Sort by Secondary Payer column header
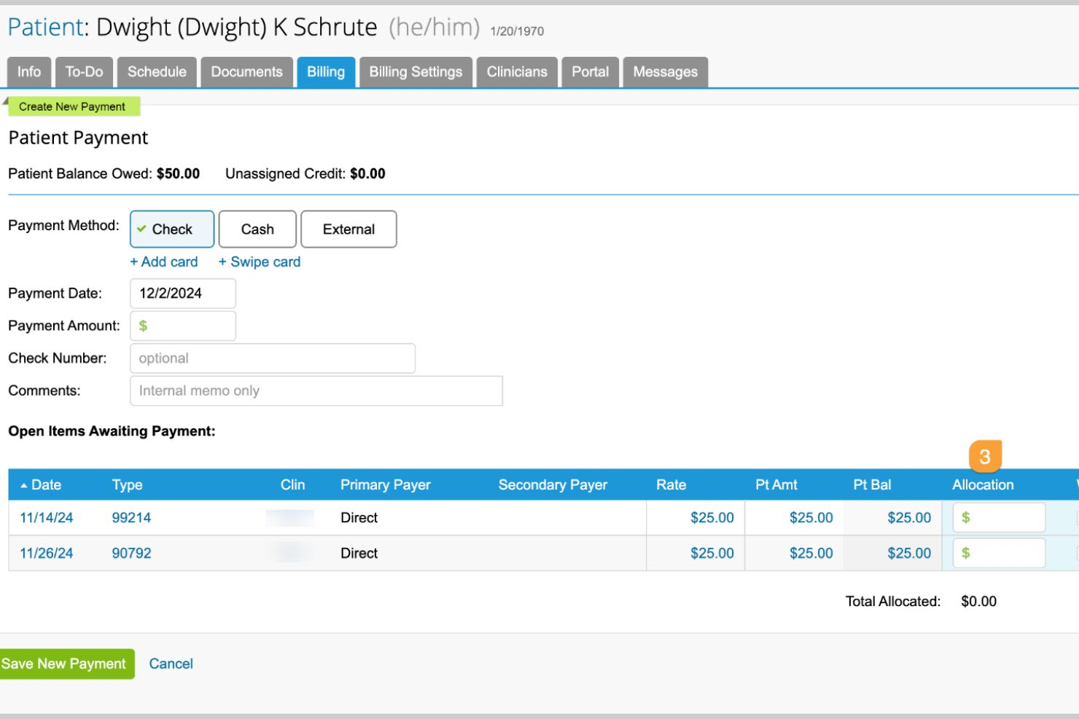Viewport: 1079px width, 719px height. point(553,485)
